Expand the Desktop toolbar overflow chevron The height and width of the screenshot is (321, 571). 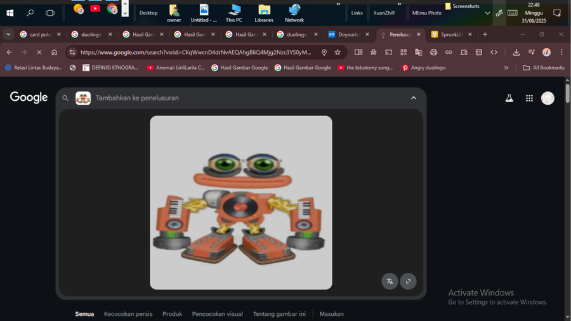338,4
